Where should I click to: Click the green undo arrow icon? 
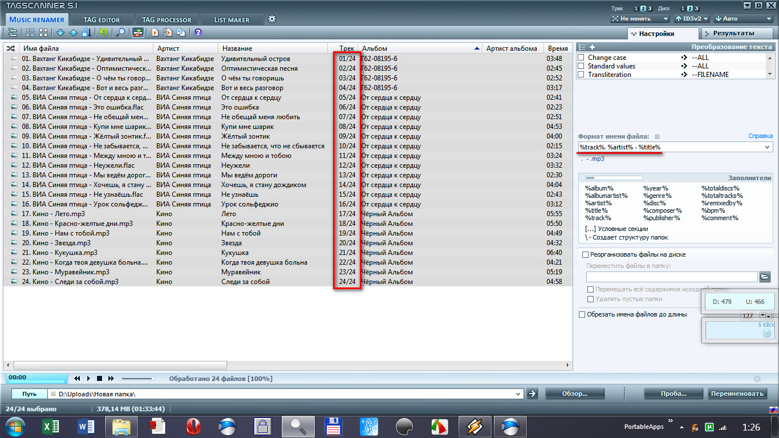[103, 33]
